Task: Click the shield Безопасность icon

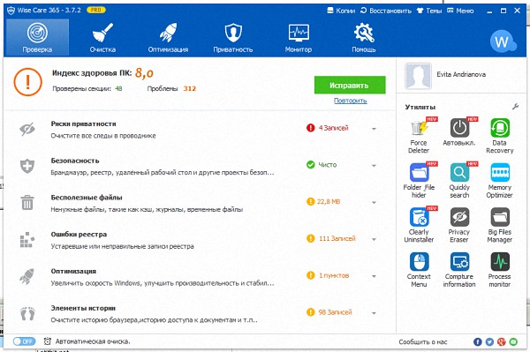Action: 27,166
